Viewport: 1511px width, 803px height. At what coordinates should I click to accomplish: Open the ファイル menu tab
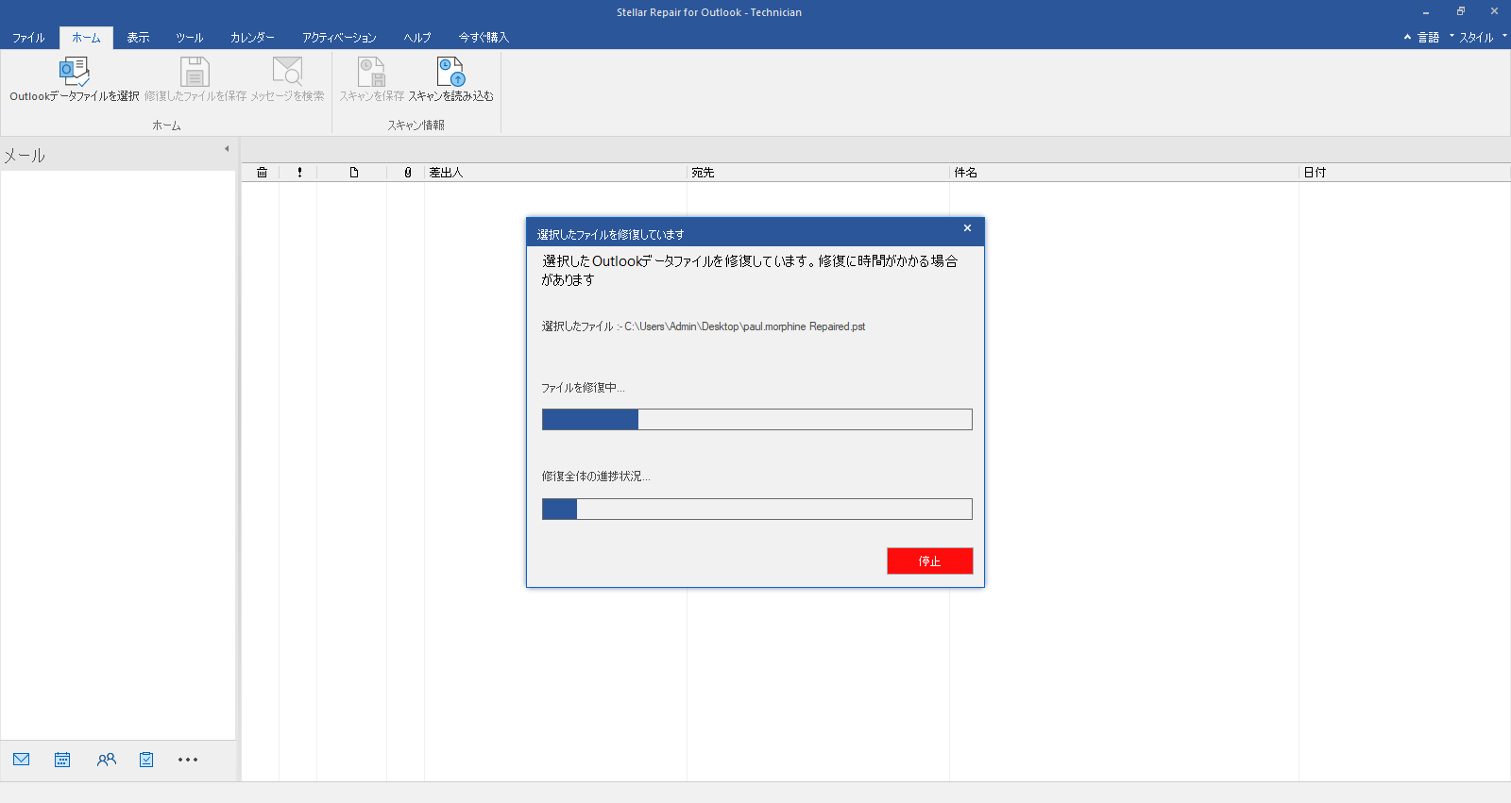tap(28, 38)
